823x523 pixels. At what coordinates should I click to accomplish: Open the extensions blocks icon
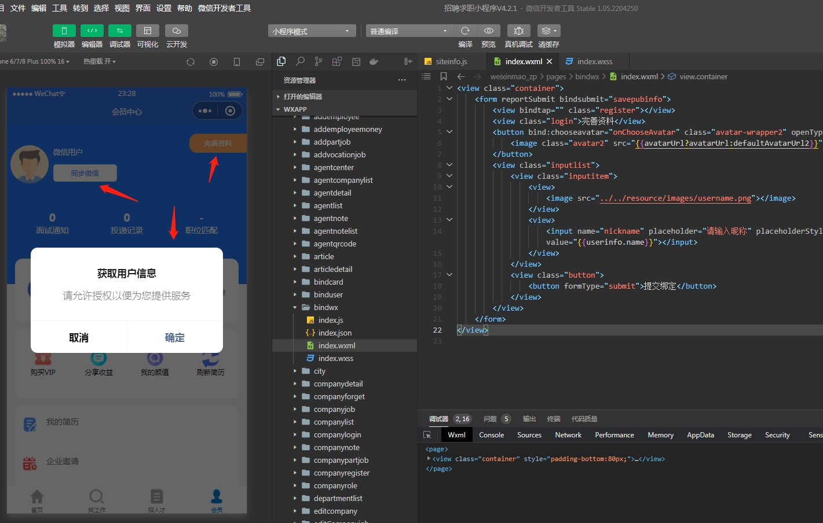[x=337, y=61]
